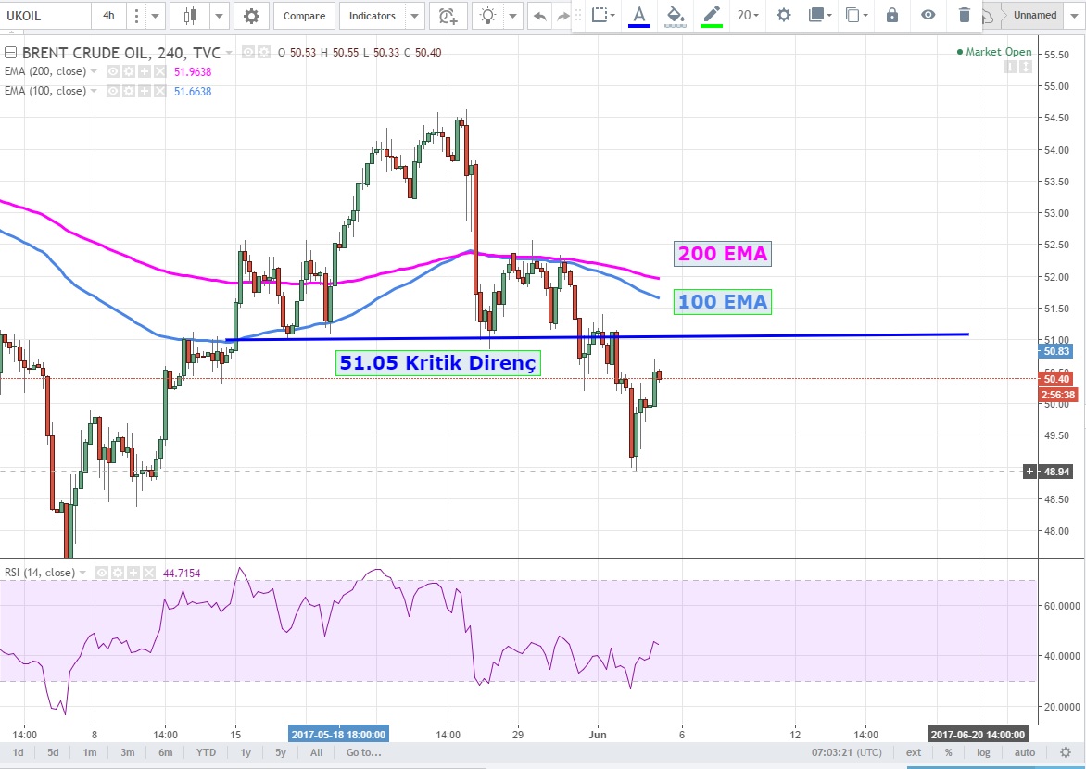Image resolution: width=1086 pixels, height=769 pixels.
Task: Click the candlestick chart style icon
Action: (x=191, y=16)
